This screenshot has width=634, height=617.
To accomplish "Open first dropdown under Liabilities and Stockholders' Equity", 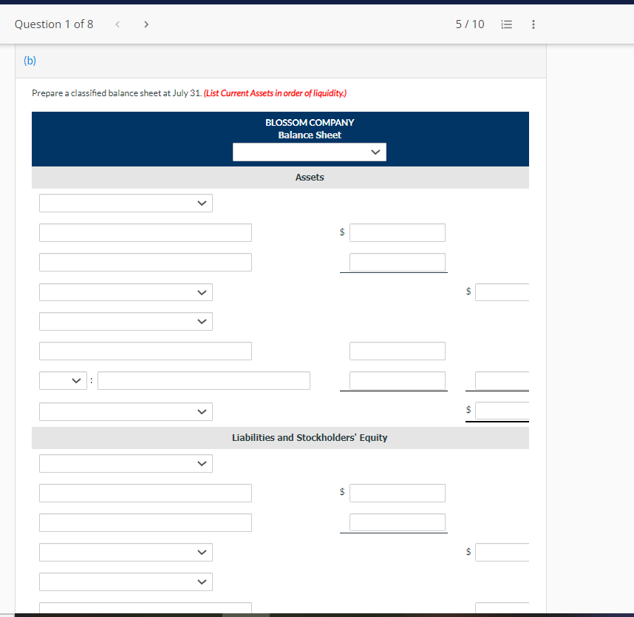I will [126, 464].
